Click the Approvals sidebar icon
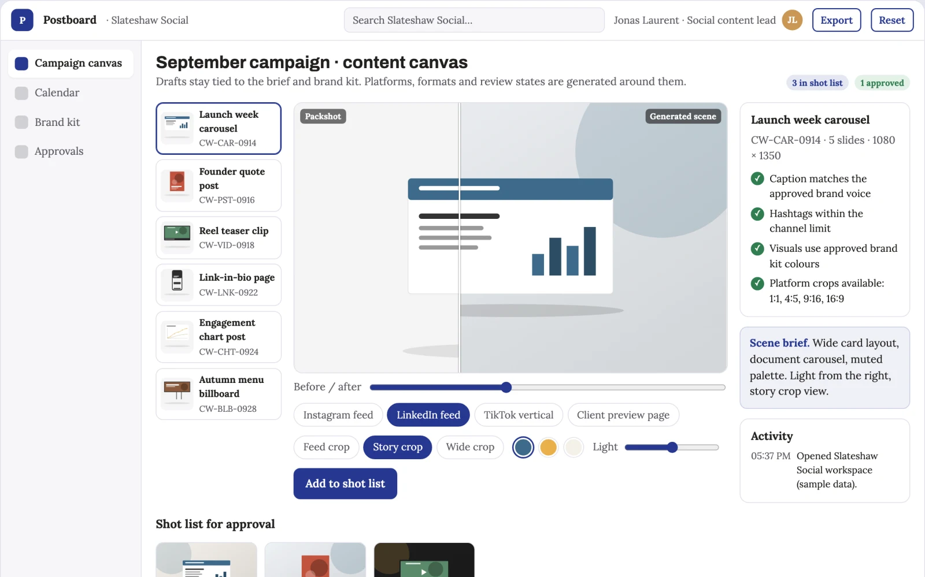The height and width of the screenshot is (577, 925). 21,151
